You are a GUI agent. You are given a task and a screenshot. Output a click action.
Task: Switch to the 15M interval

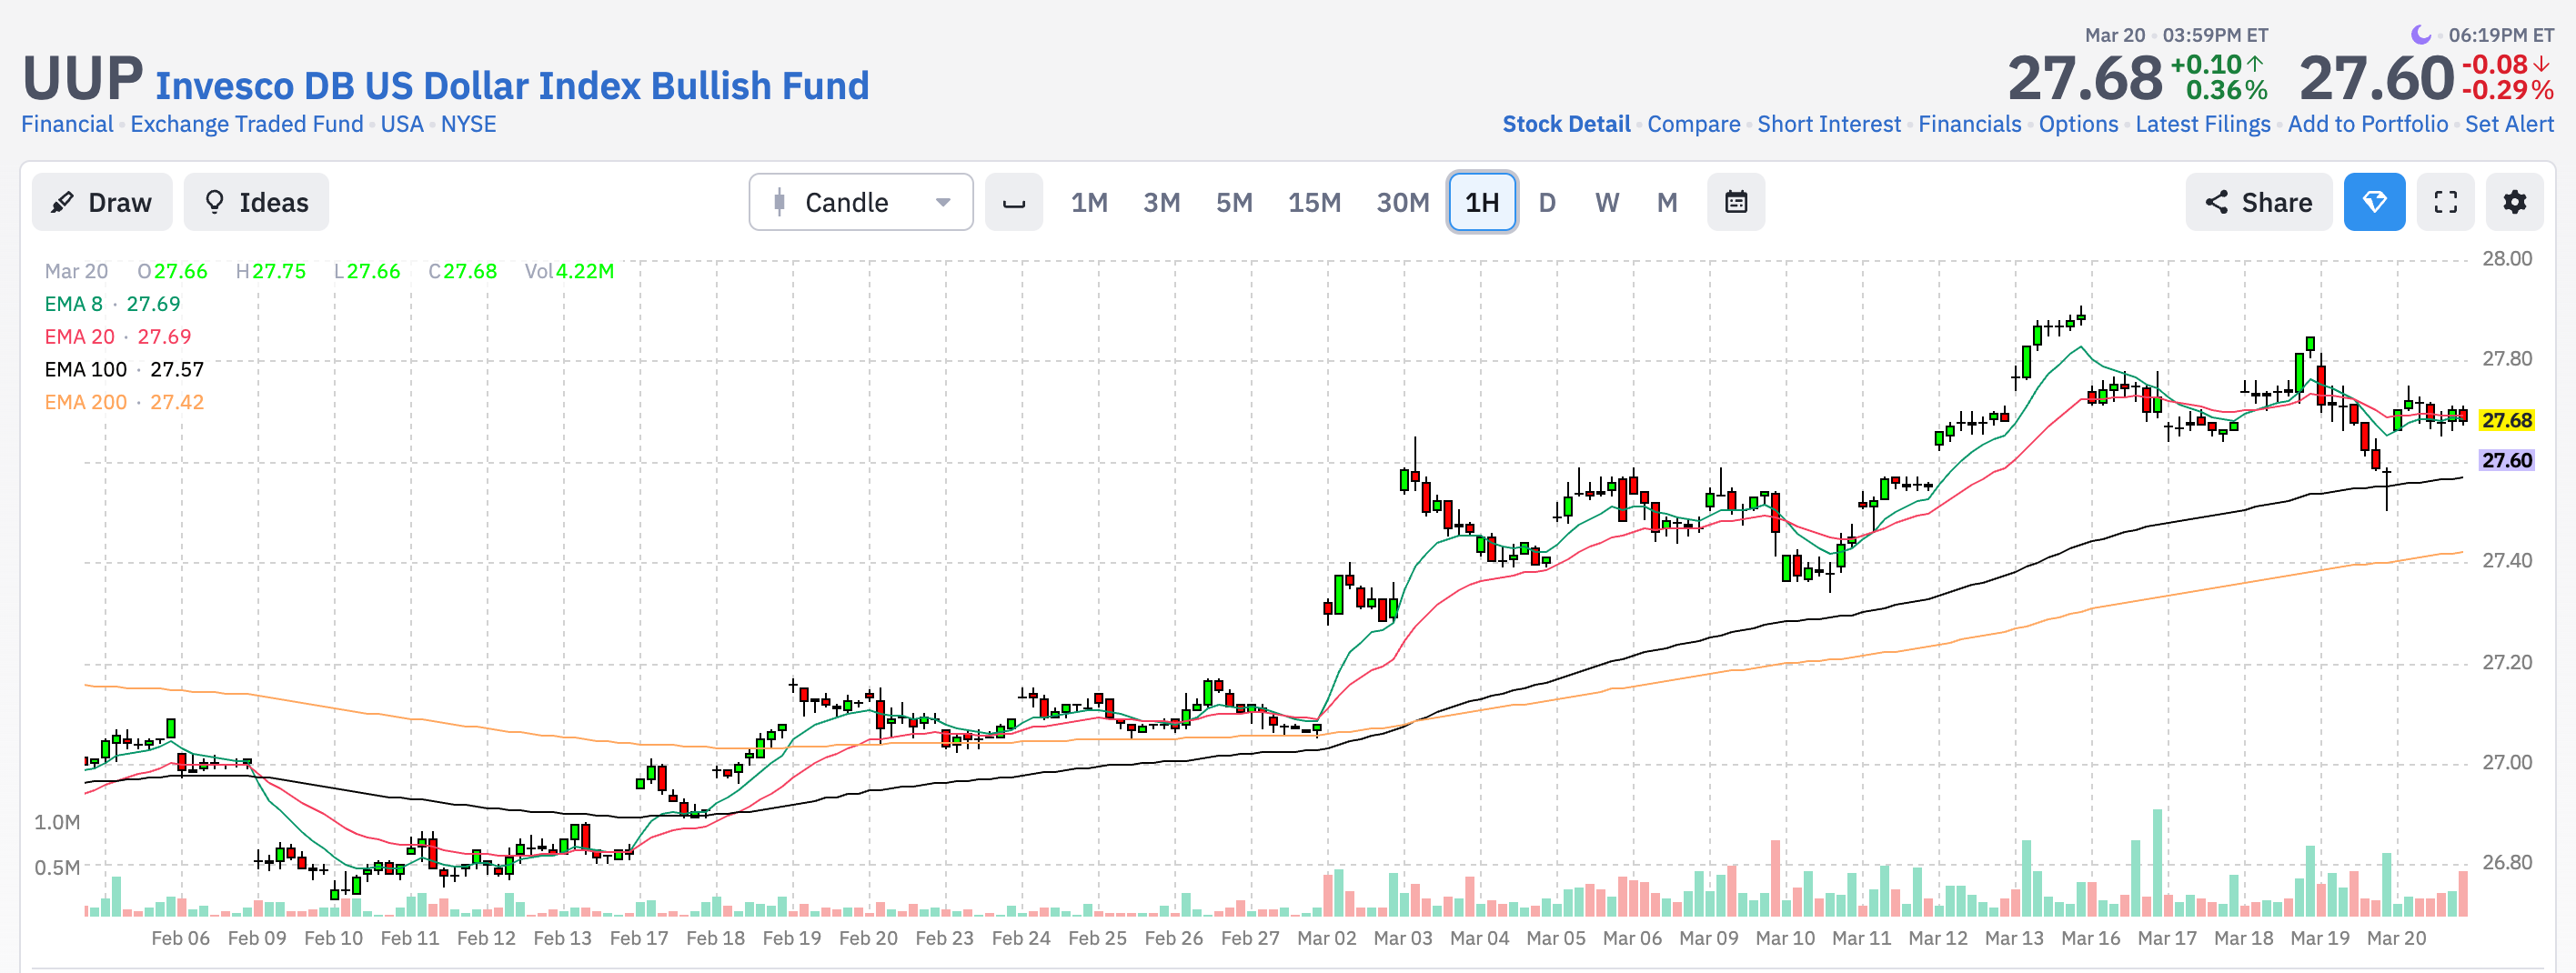[1314, 202]
